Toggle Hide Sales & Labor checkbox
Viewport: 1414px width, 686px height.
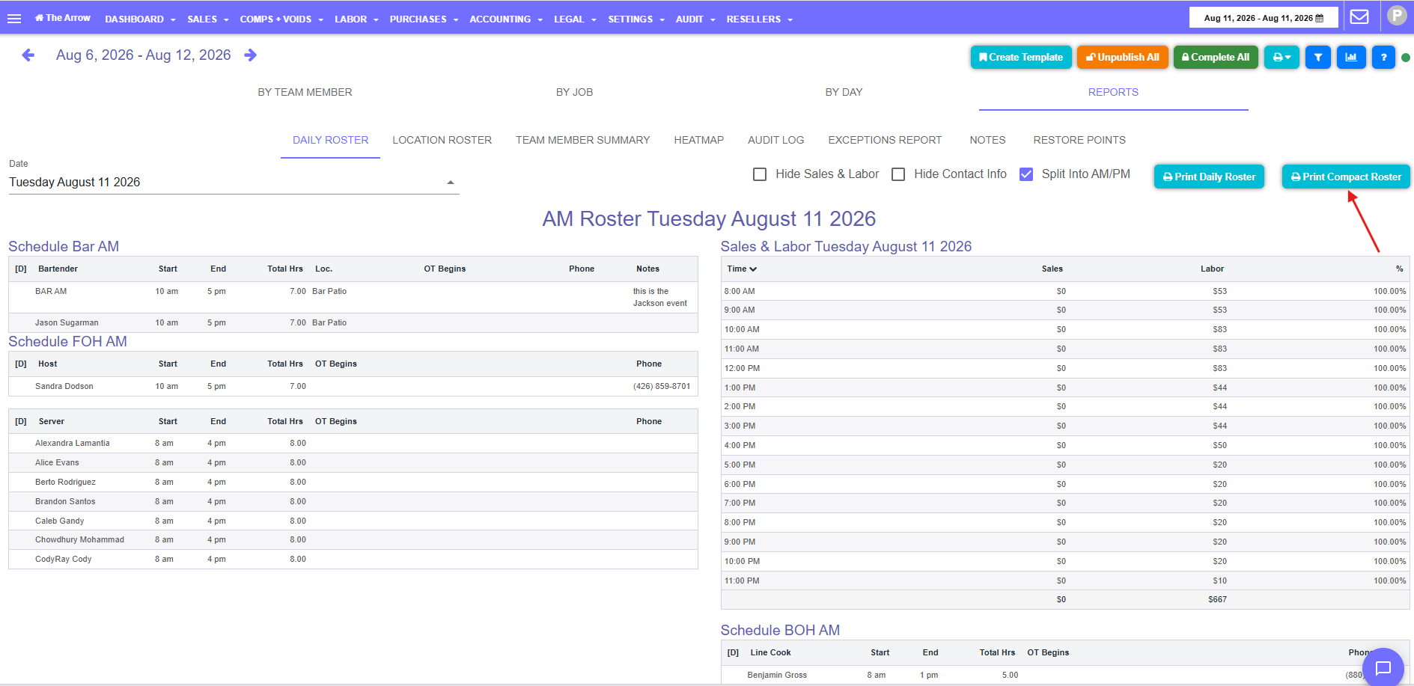[x=760, y=174]
